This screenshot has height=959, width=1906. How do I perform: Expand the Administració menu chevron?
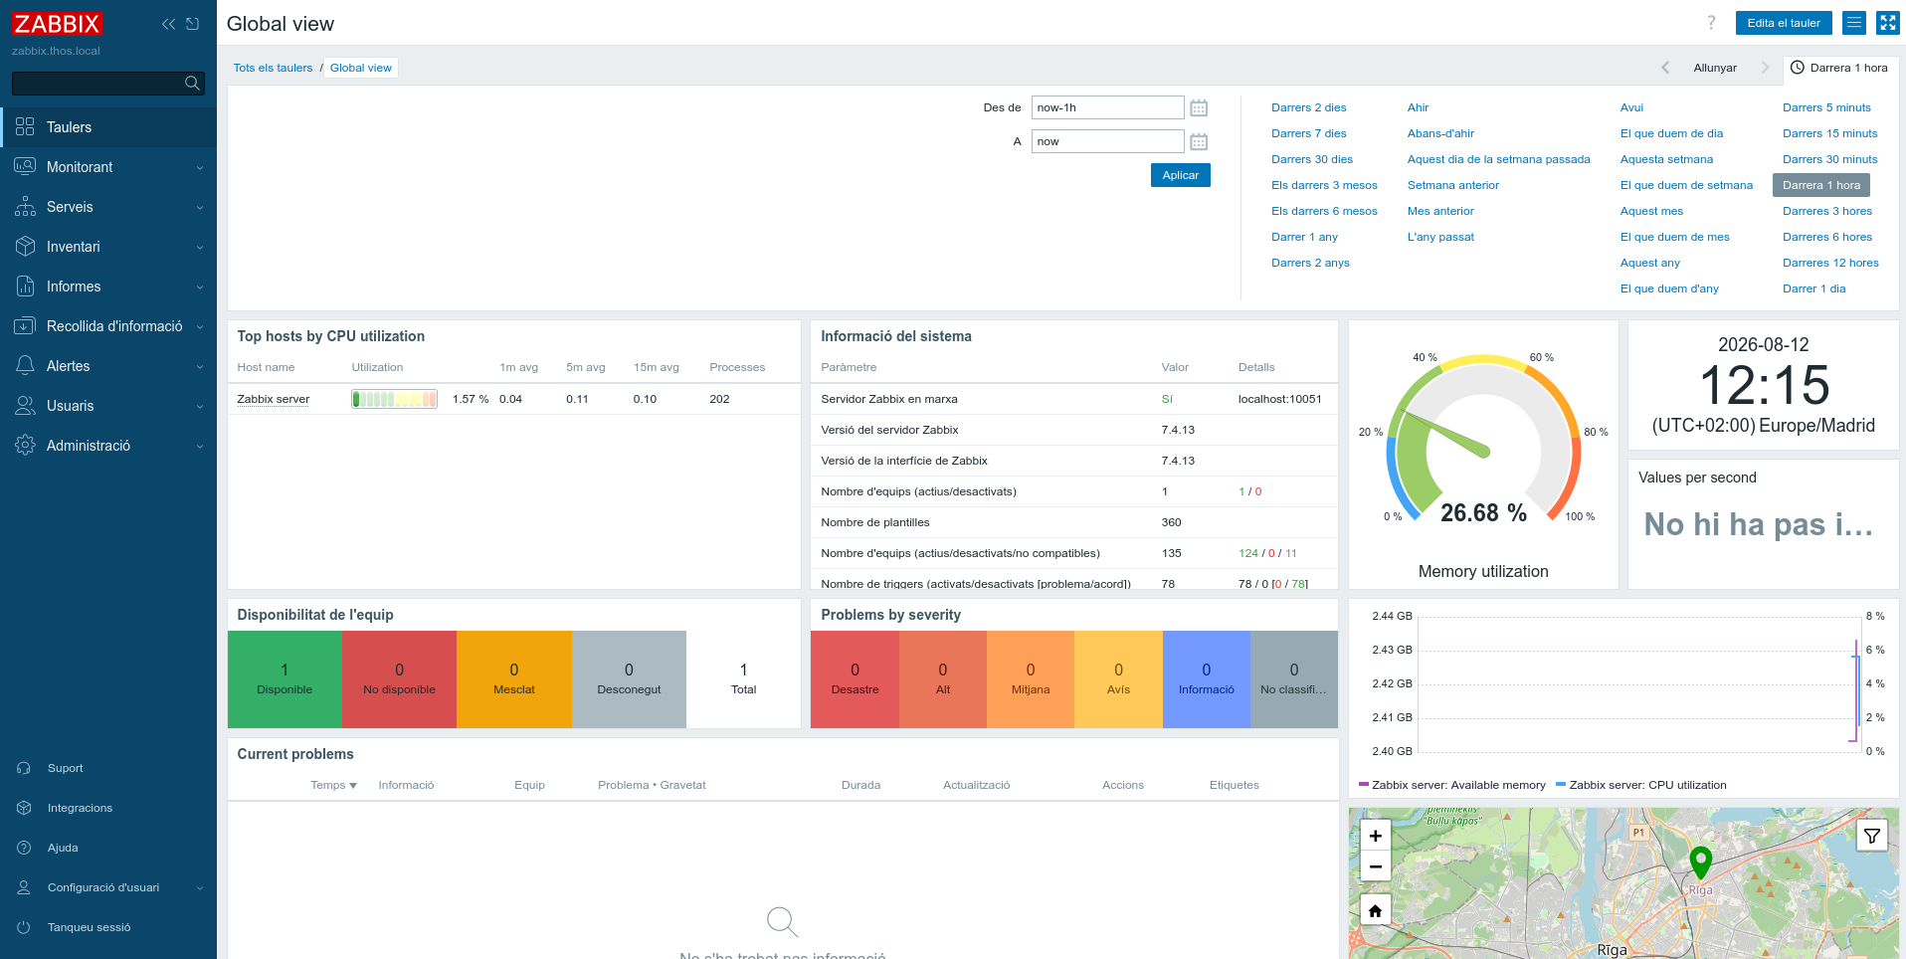(x=200, y=447)
